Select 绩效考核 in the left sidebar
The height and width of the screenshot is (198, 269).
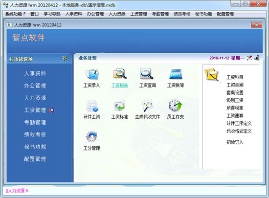pos(35,134)
